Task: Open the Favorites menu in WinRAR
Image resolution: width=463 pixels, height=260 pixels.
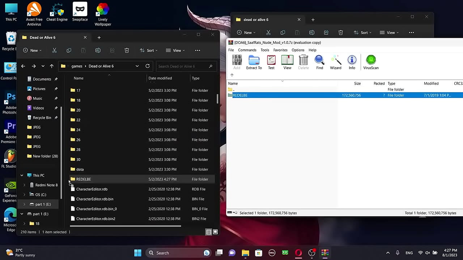Action: click(x=280, y=50)
